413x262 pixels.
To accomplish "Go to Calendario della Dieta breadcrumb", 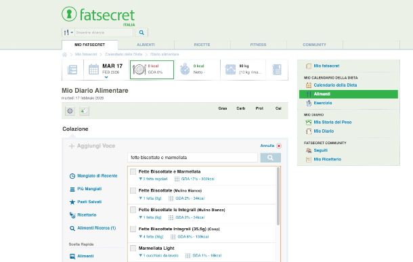I will (123, 54).
